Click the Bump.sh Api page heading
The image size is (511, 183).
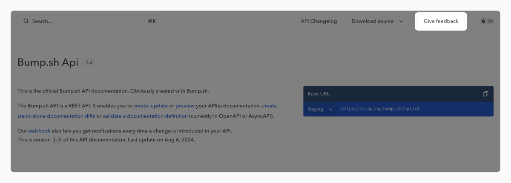[48, 62]
